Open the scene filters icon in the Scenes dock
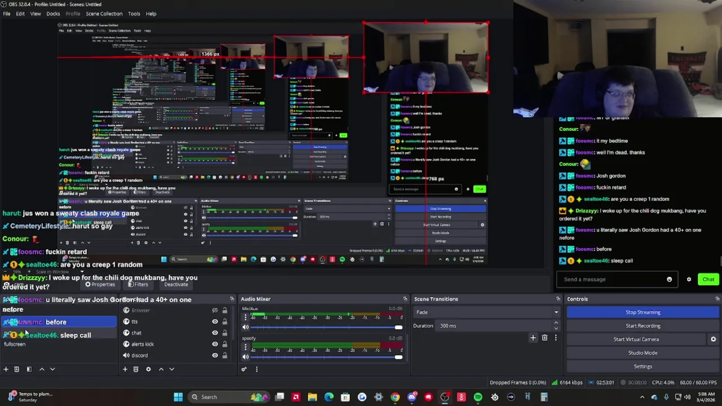This screenshot has height=406, width=722. (29, 369)
